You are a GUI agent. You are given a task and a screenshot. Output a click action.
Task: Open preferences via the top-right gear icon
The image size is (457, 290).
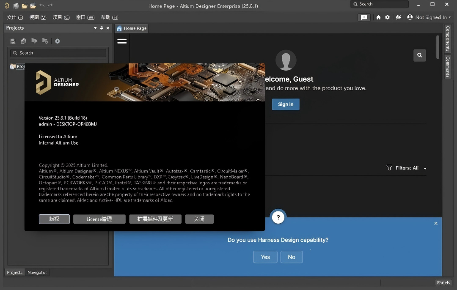[387, 17]
